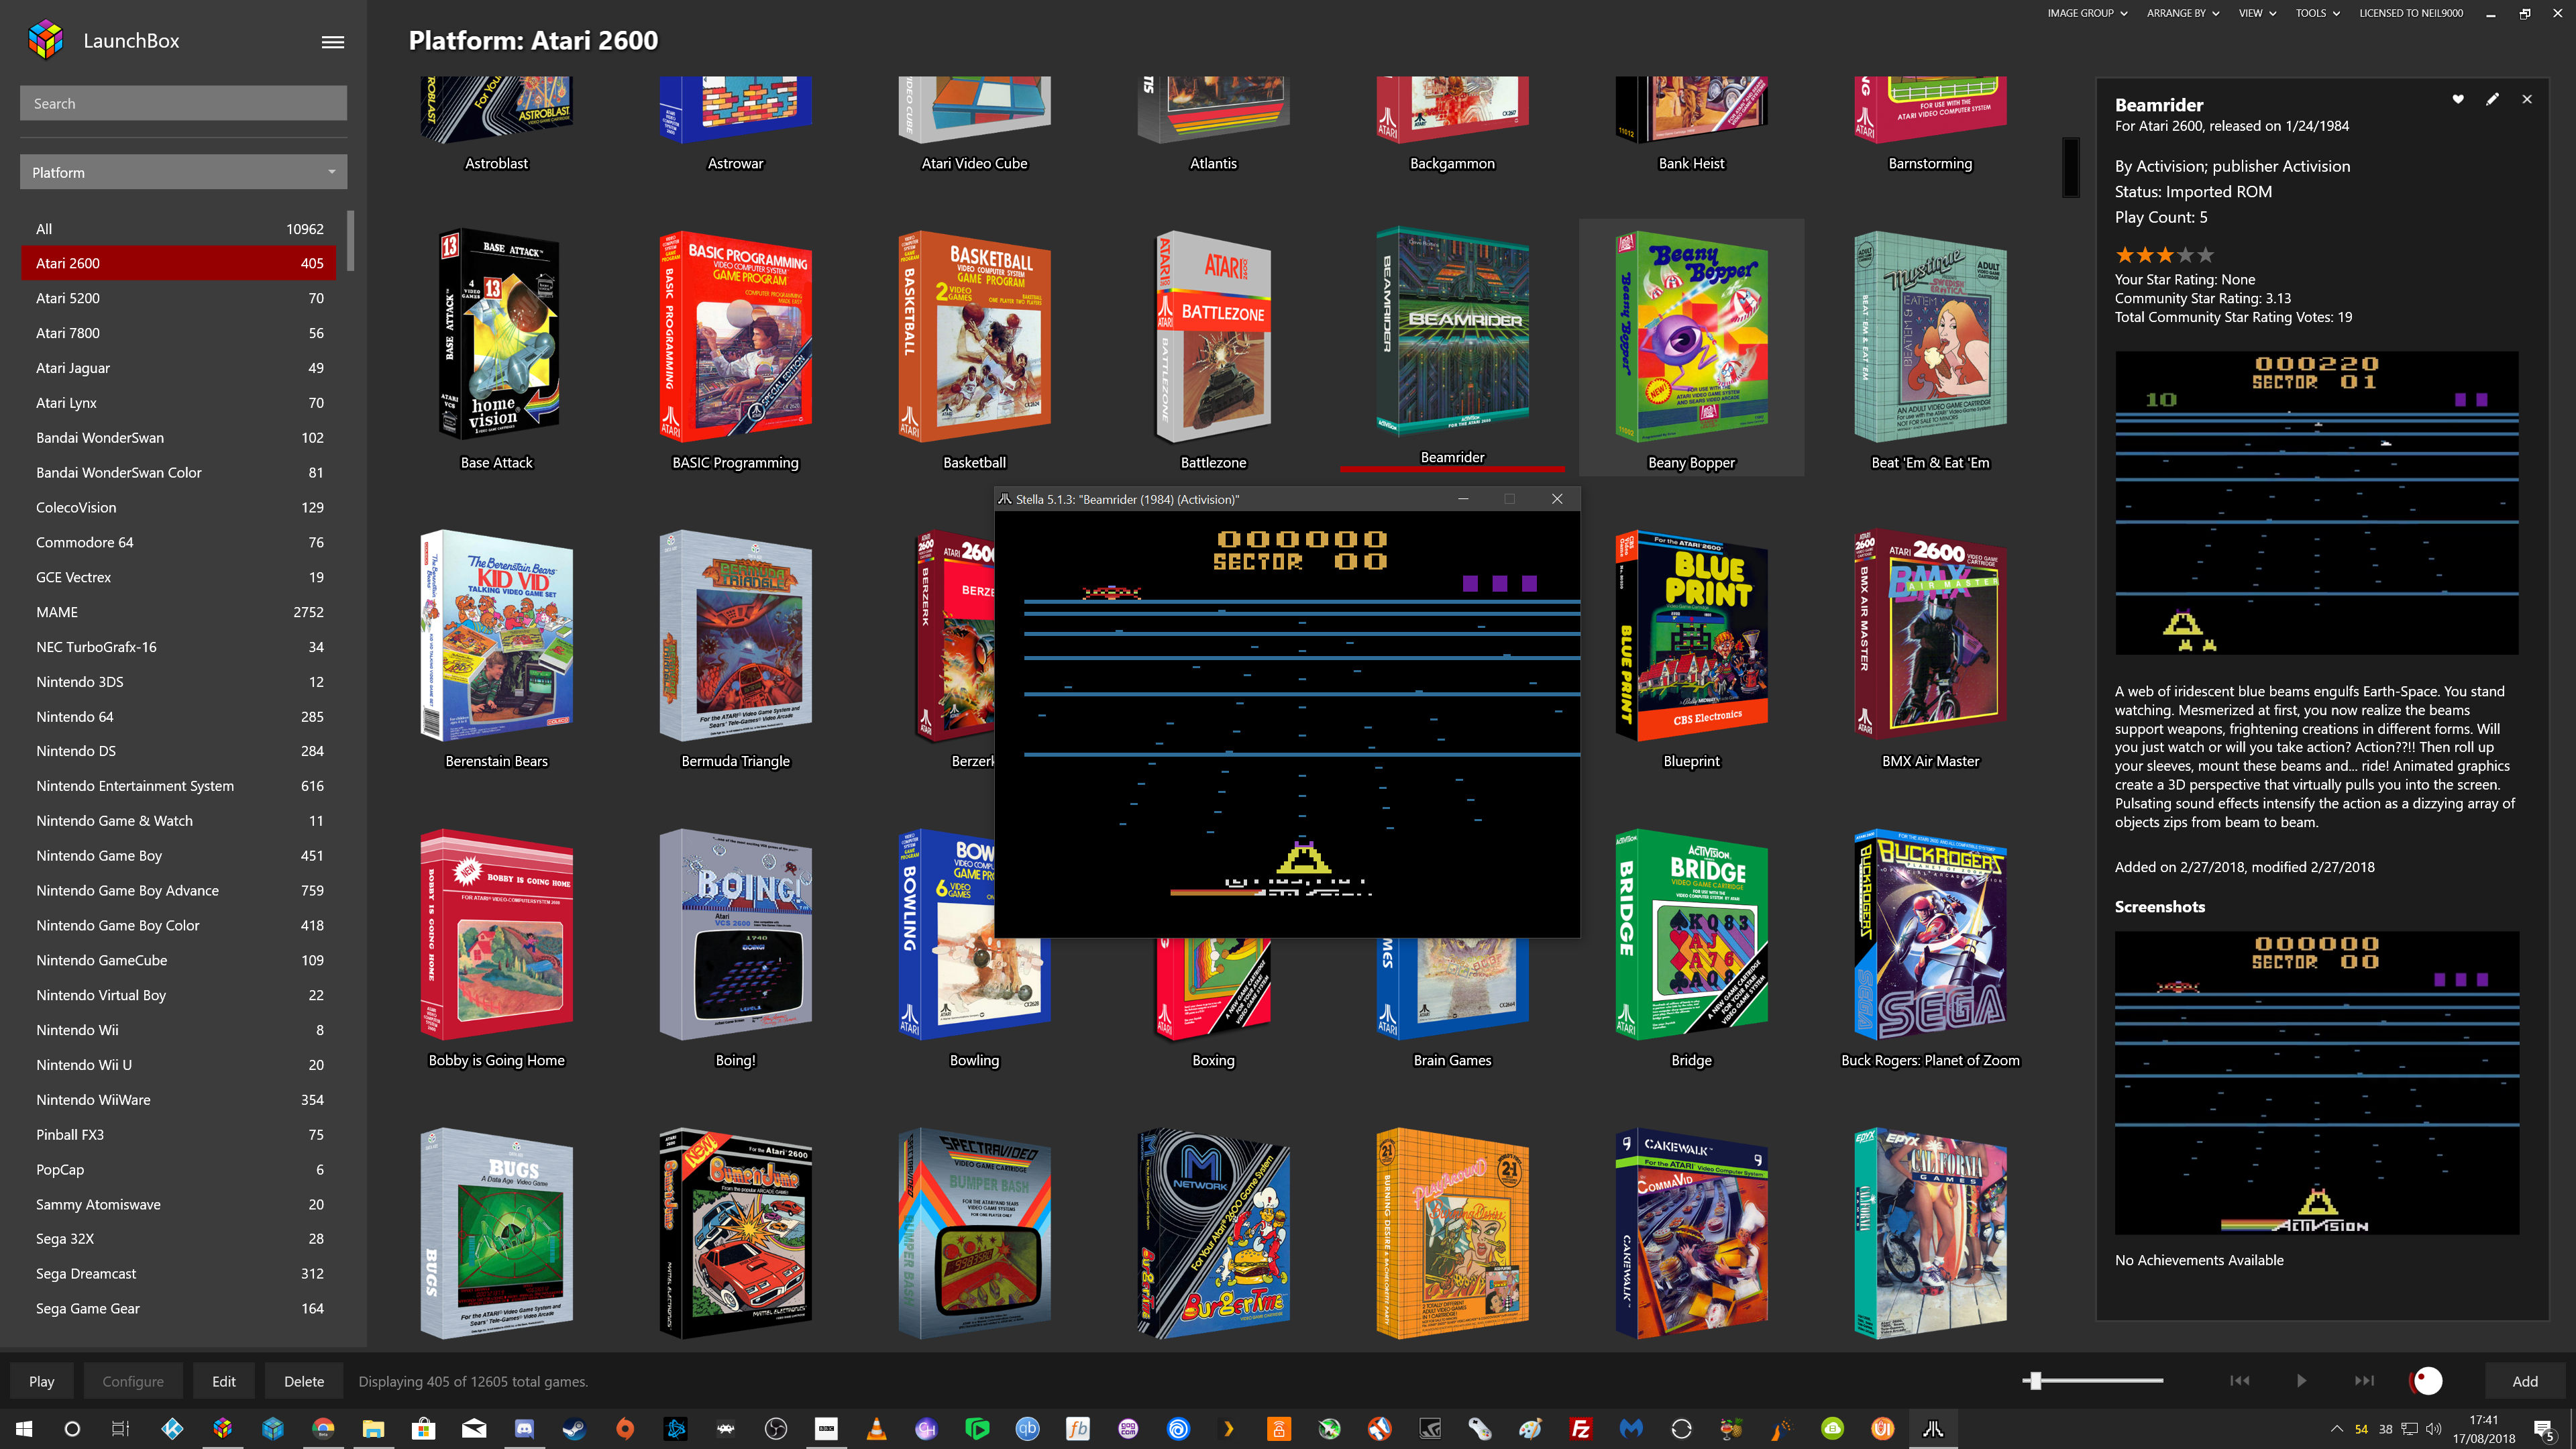Open the View menu

click(x=2257, y=13)
